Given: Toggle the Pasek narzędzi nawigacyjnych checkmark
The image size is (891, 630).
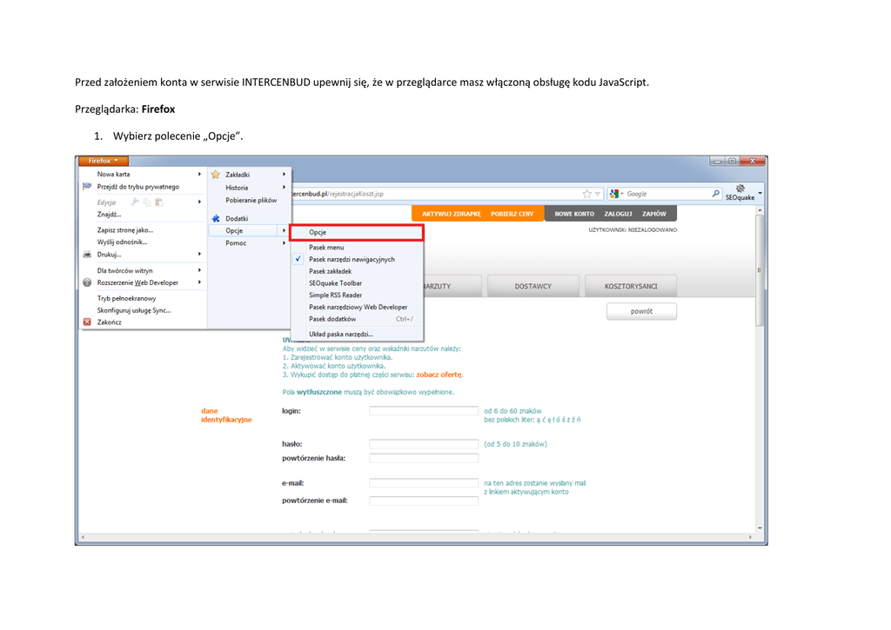Looking at the screenshot, I should 298,259.
